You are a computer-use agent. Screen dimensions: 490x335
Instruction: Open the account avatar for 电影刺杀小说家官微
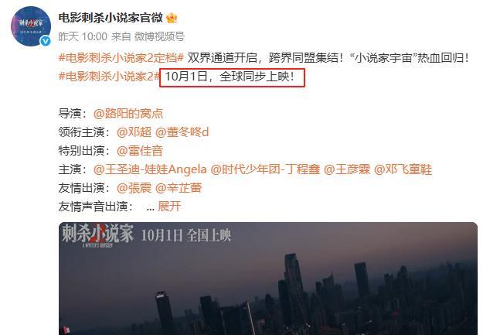[x=31, y=26]
